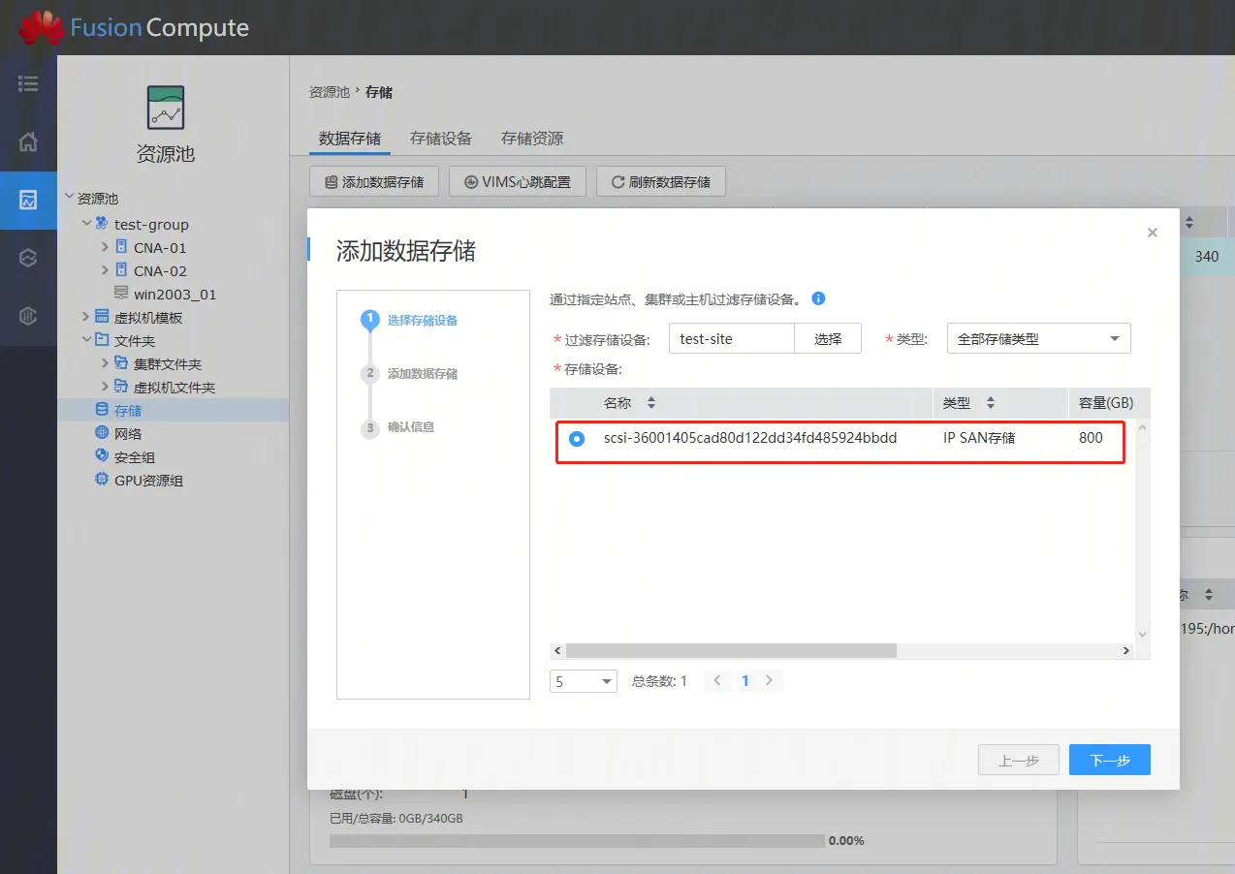Click the 网络 globe icon in tree
Viewport: 1235px width, 874px height.
102,433
